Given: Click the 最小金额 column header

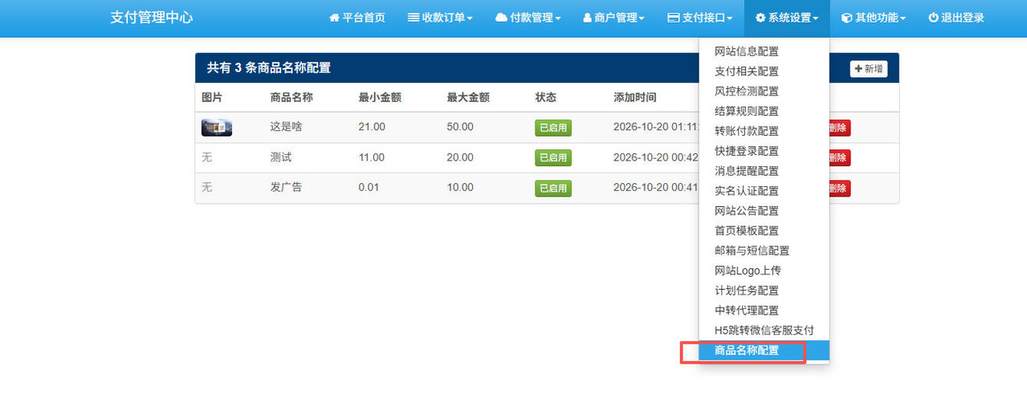Looking at the screenshot, I should click(380, 97).
